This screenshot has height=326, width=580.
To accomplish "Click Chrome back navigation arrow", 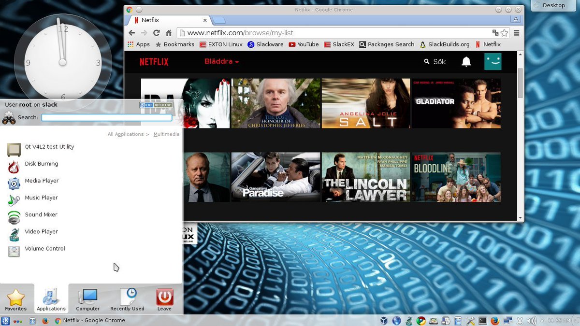I will pos(131,33).
